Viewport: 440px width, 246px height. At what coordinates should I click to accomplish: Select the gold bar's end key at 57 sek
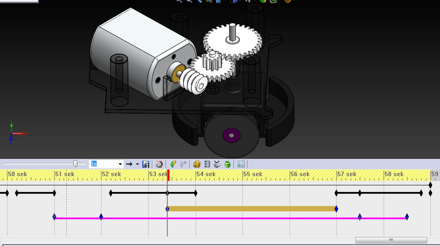coord(336,209)
